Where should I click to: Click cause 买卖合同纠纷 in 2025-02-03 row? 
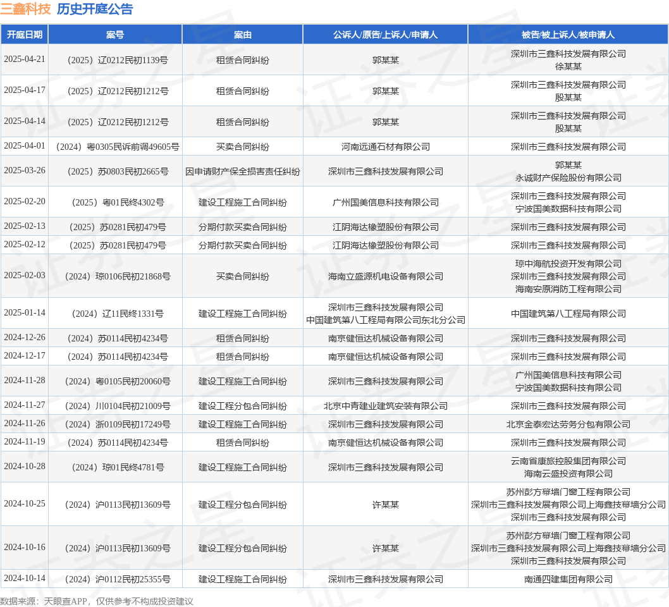pyautogui.click(x=242, y=276)
